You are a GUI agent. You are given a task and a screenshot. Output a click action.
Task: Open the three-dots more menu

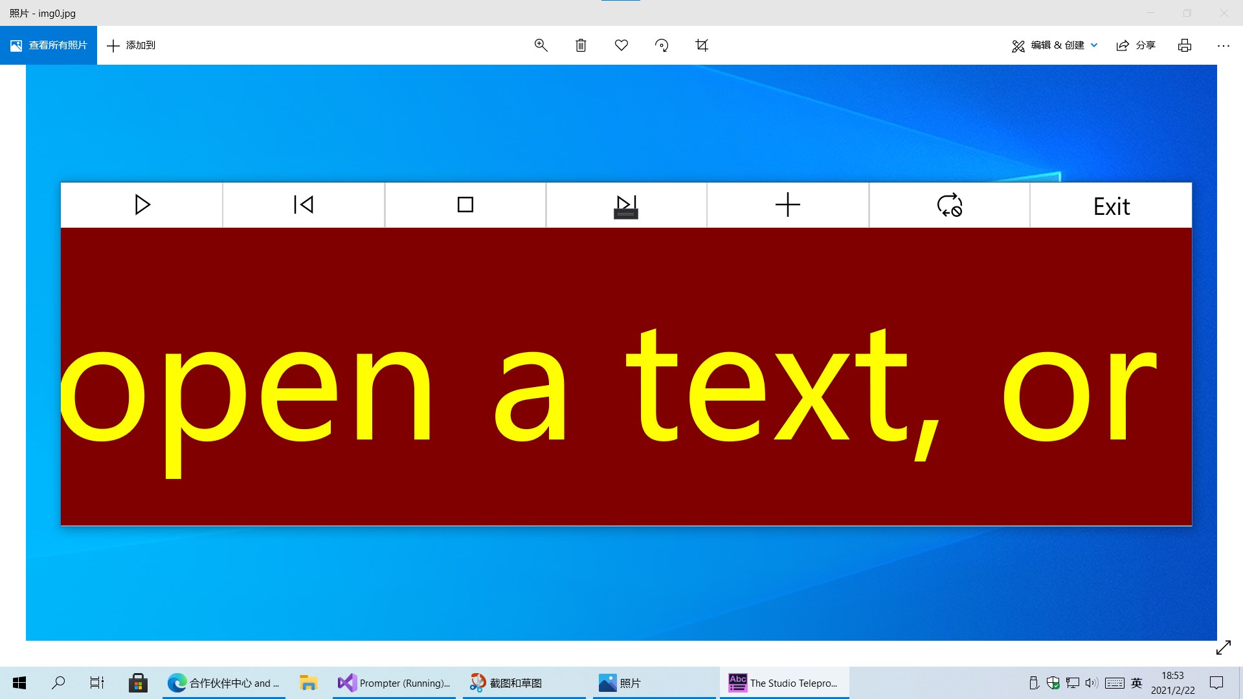click(x=1223, y=45)
